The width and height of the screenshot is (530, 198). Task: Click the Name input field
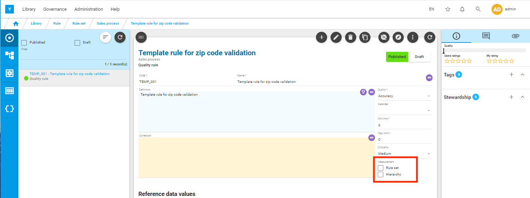(334, 82)
